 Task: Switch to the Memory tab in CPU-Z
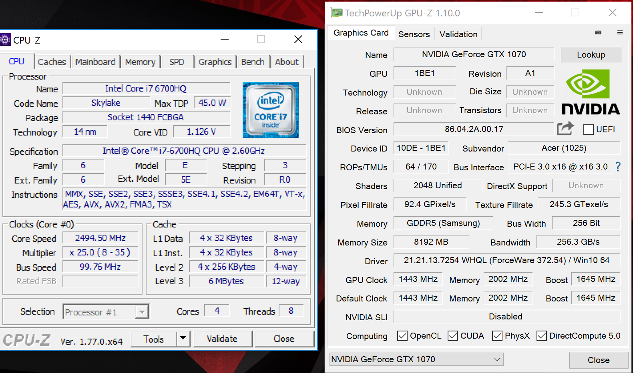coord(140,62)
